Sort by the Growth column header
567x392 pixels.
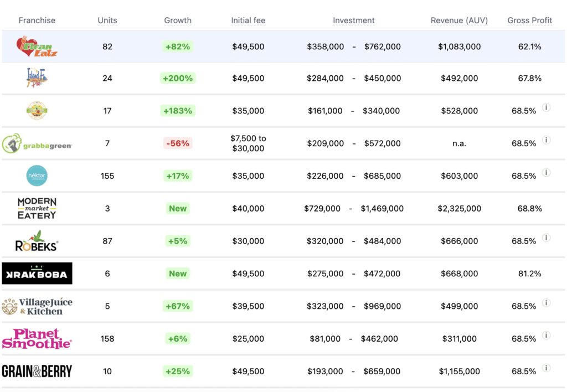click(x=178, y=20)
